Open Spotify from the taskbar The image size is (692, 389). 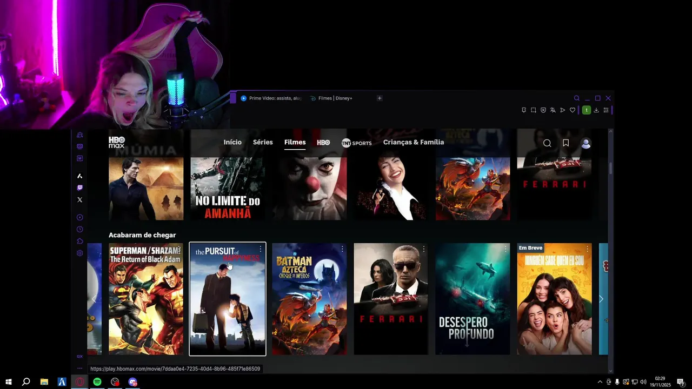[x=97, y=382]
